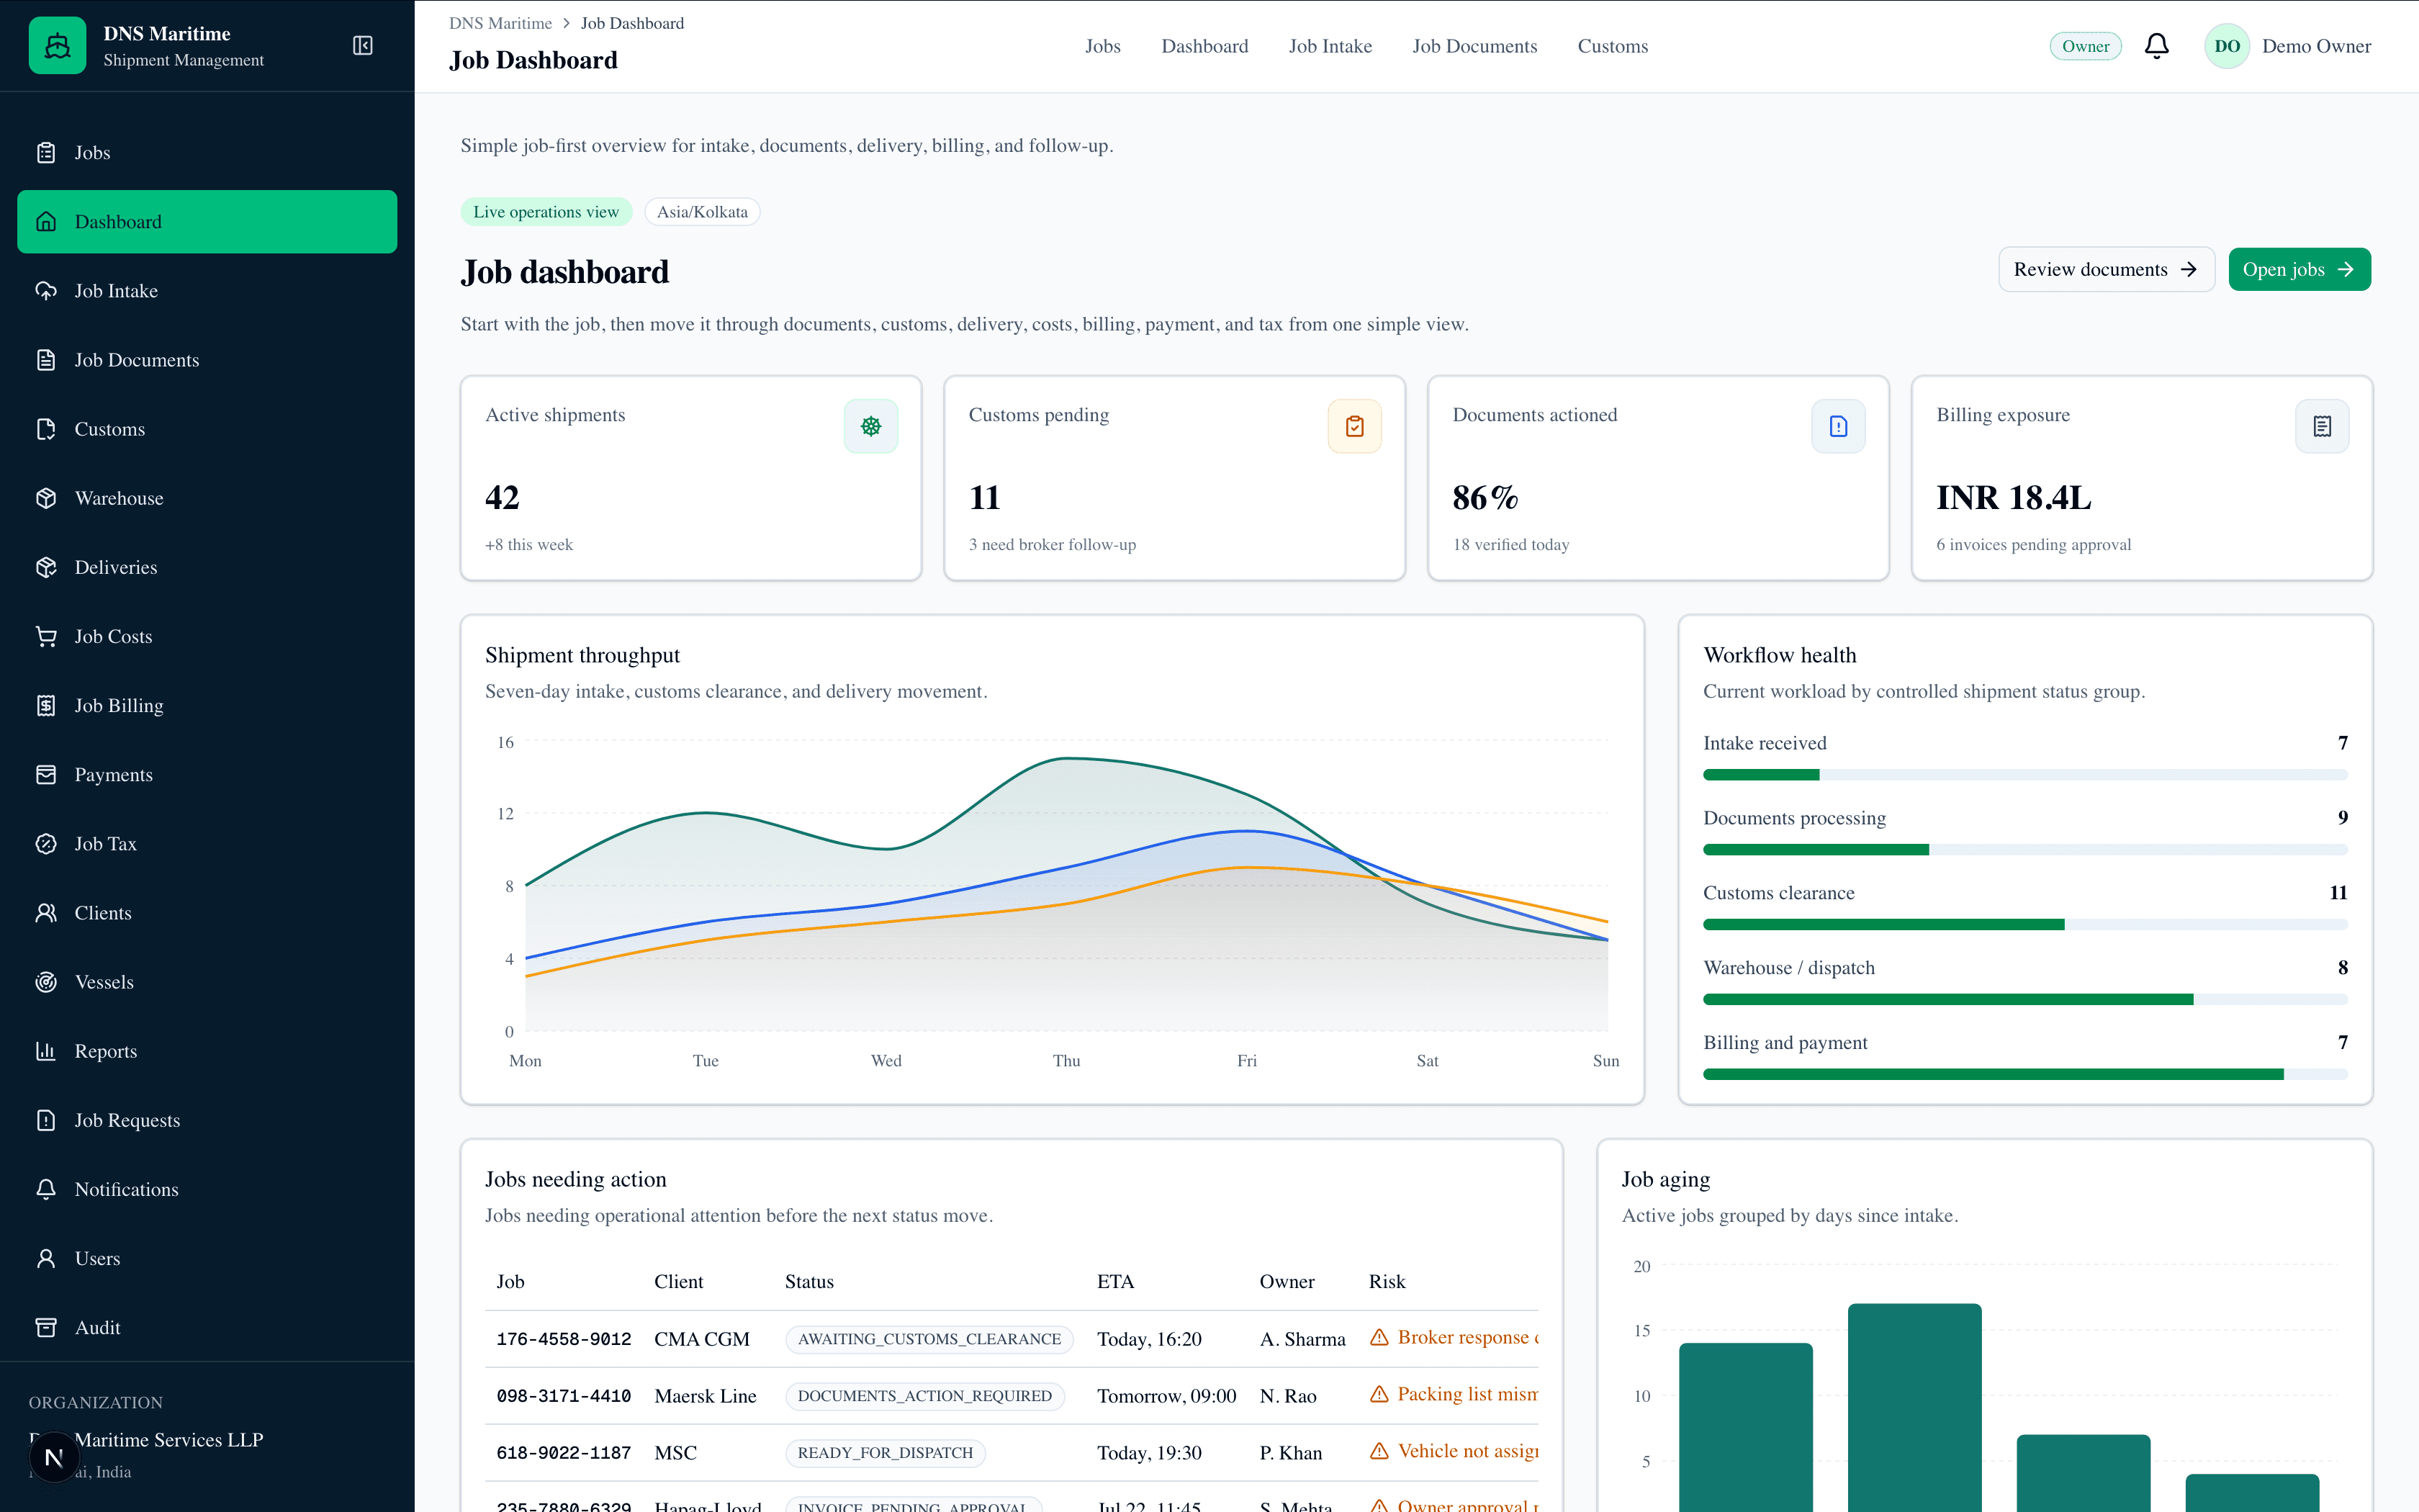Click the Customs icon in sidebar
The image size is (2419, 1512).
(x=46, y=429)
